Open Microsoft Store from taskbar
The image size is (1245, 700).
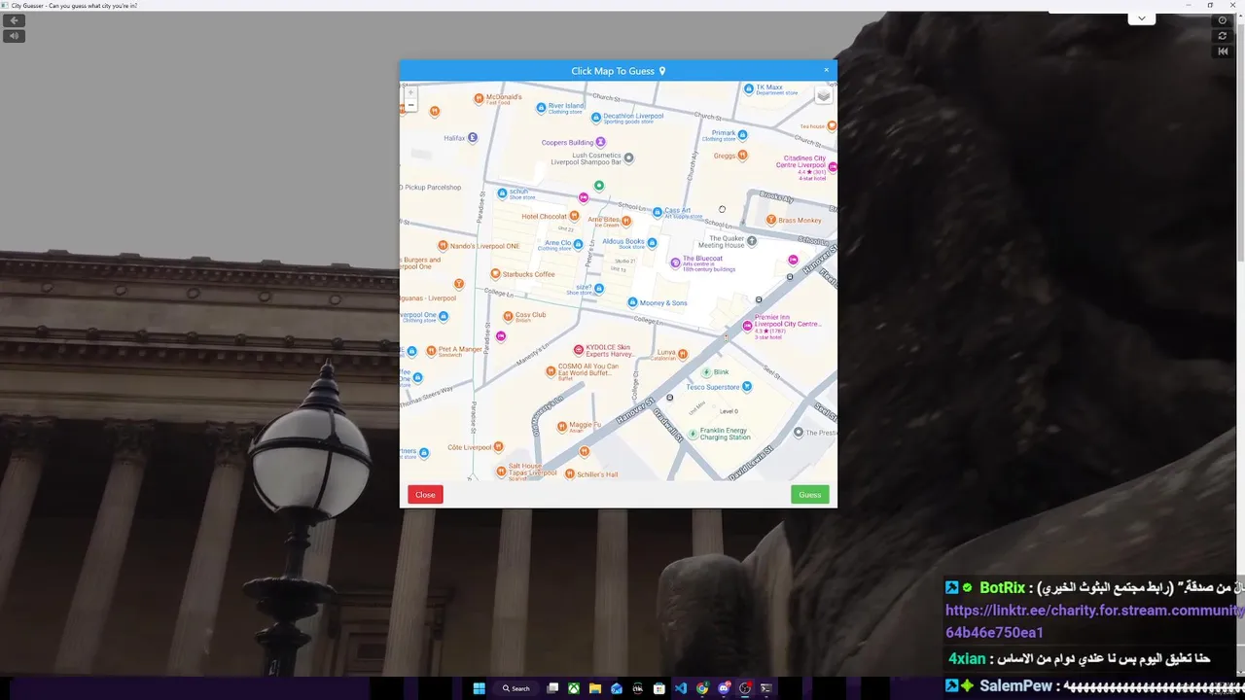[x=659, y=688]
